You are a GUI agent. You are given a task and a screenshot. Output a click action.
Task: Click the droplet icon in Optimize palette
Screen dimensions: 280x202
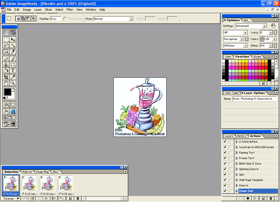[x=273, y=26]
